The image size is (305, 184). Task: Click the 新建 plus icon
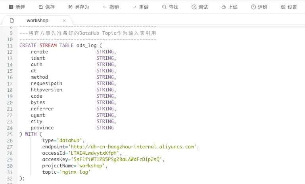tap(11, 7)
